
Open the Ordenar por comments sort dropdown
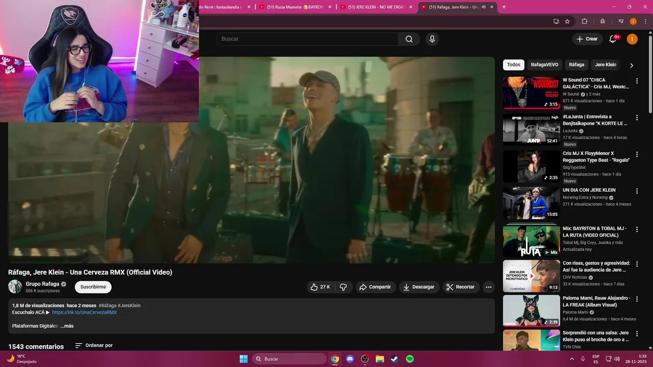click(x=94, y=346)
